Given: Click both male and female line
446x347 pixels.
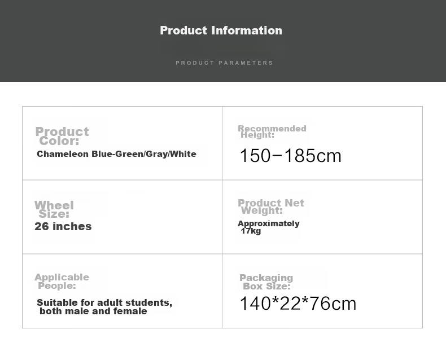Looking at the screenshot, I should (x=93, y=311).
